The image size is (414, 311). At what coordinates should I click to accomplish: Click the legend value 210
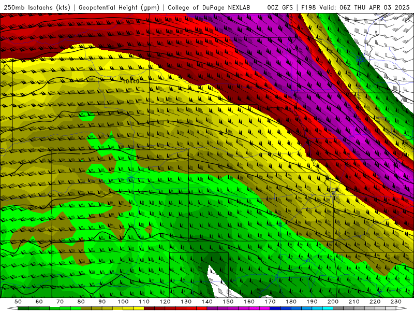coord(354,302)
